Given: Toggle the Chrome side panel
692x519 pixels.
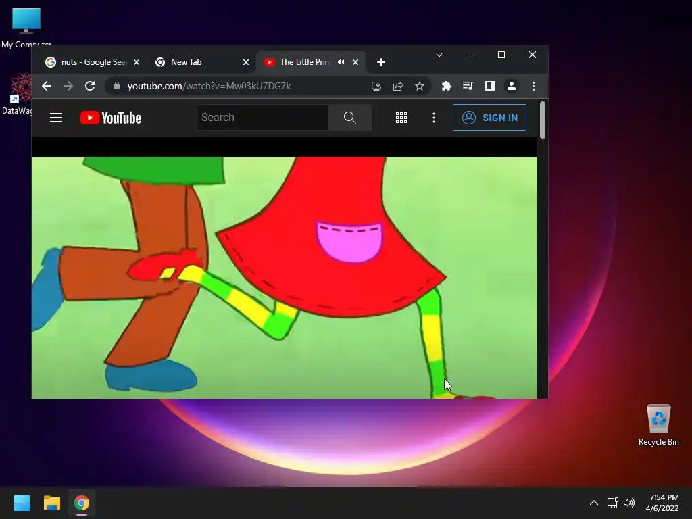Looking at the screenshot, I should [490, 86].
